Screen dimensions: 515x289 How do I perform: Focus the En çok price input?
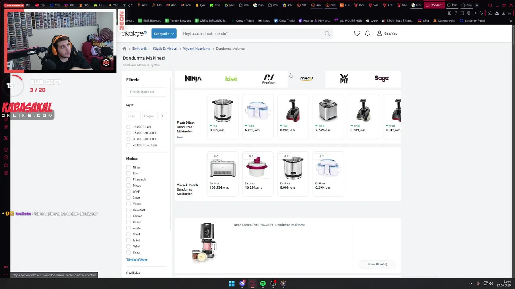tap(150, 116)
